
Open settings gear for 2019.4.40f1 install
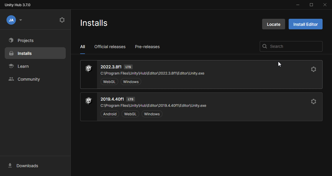click(x=313, y=101)
